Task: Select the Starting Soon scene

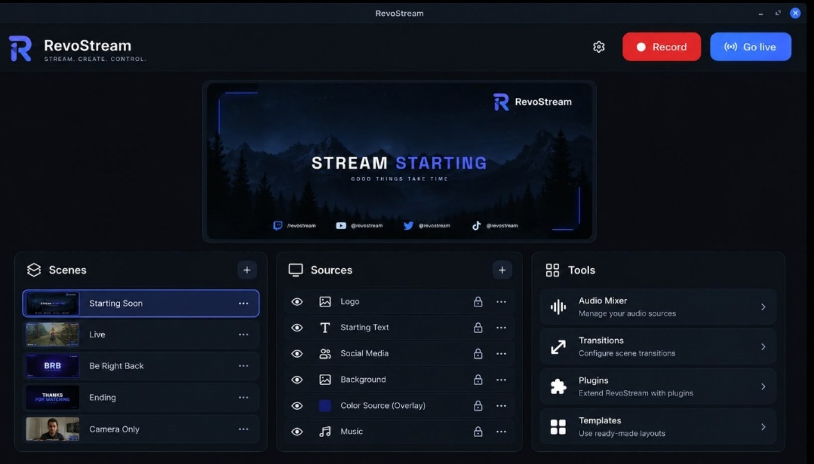Action: tap(141, 303)
